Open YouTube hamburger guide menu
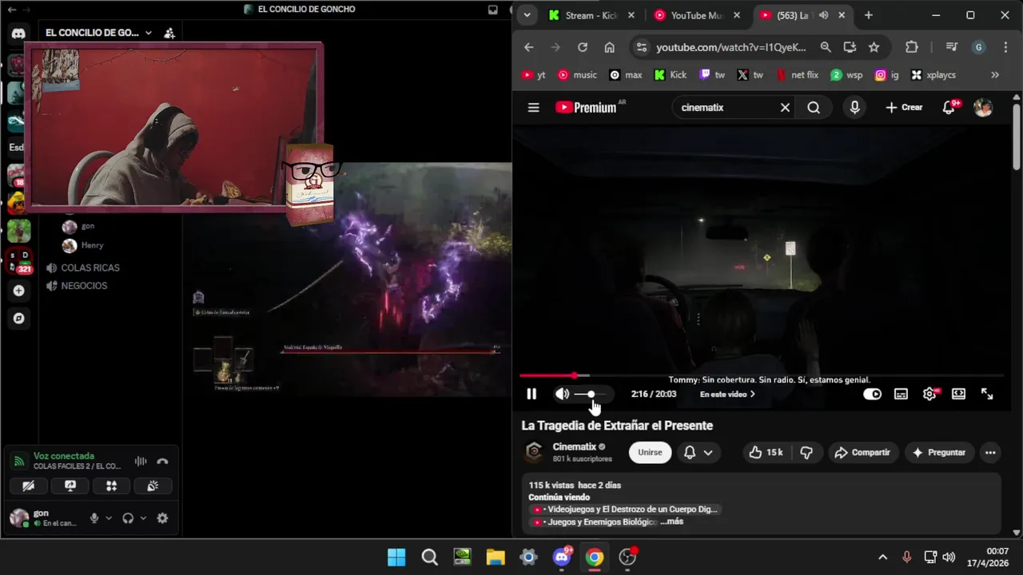 click(x=534, y=108)
